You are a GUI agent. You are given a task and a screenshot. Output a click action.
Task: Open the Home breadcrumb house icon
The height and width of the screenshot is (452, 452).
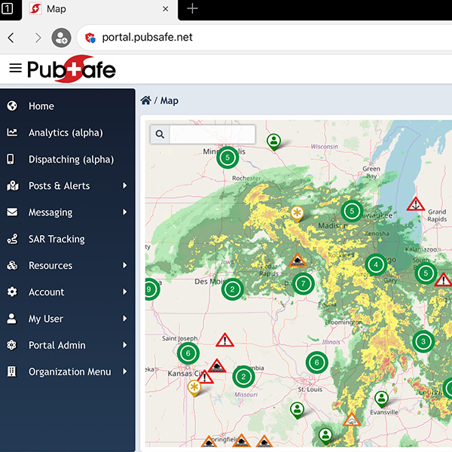click(146, 100)
